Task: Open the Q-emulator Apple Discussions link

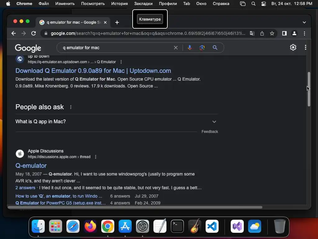Action: point(31,166)
